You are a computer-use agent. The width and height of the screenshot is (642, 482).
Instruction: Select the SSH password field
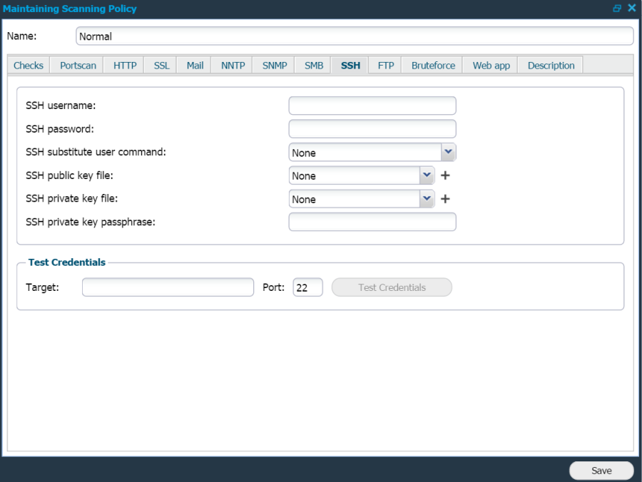[x=371, y=128]
